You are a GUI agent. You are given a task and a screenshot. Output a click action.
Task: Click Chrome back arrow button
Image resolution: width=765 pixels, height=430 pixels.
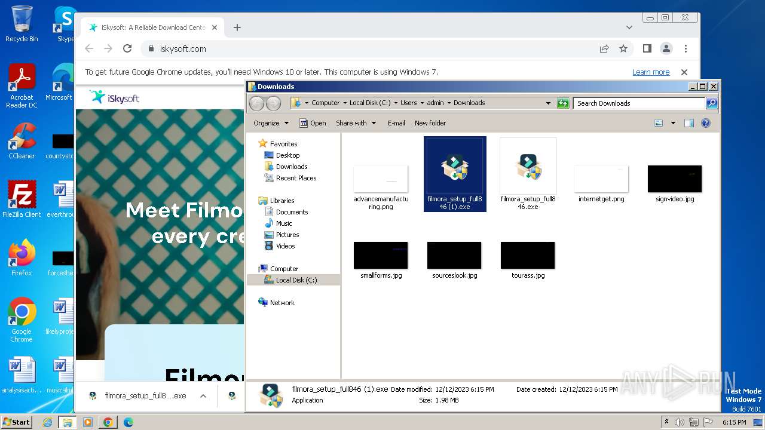pyautogui.click(x=88, y=48)
